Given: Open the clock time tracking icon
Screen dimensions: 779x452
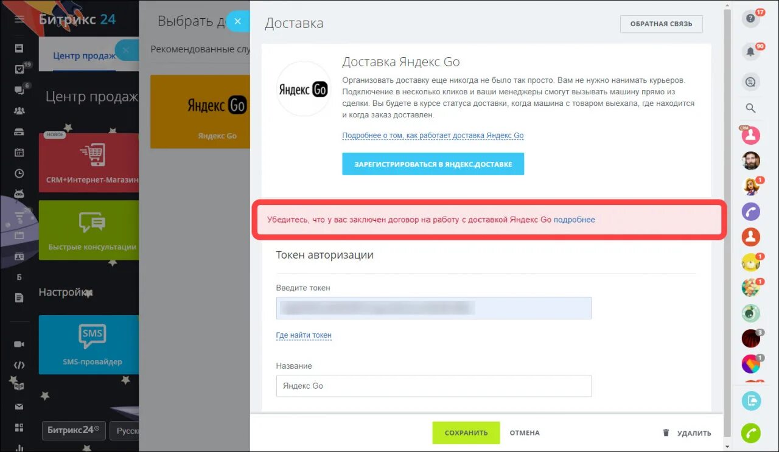Looking at the screenshot, I should click(19, 173).
